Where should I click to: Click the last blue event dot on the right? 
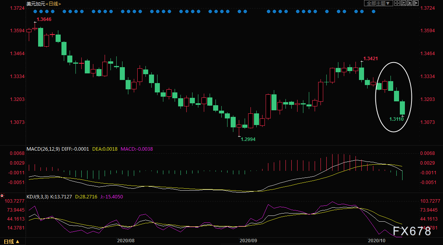click(x=374, y=11)
